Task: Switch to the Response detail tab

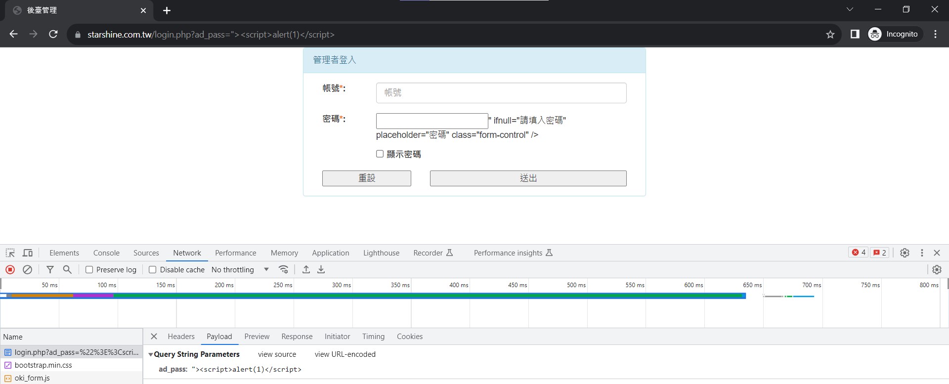Action: [297, 337]
